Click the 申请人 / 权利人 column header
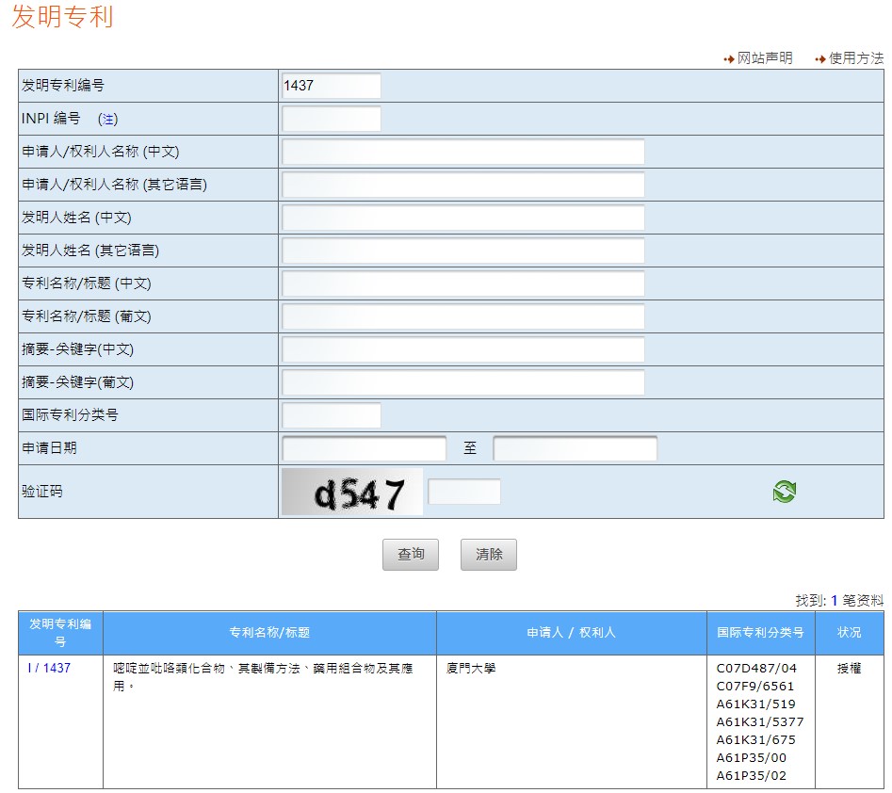 tap(571, 633)
